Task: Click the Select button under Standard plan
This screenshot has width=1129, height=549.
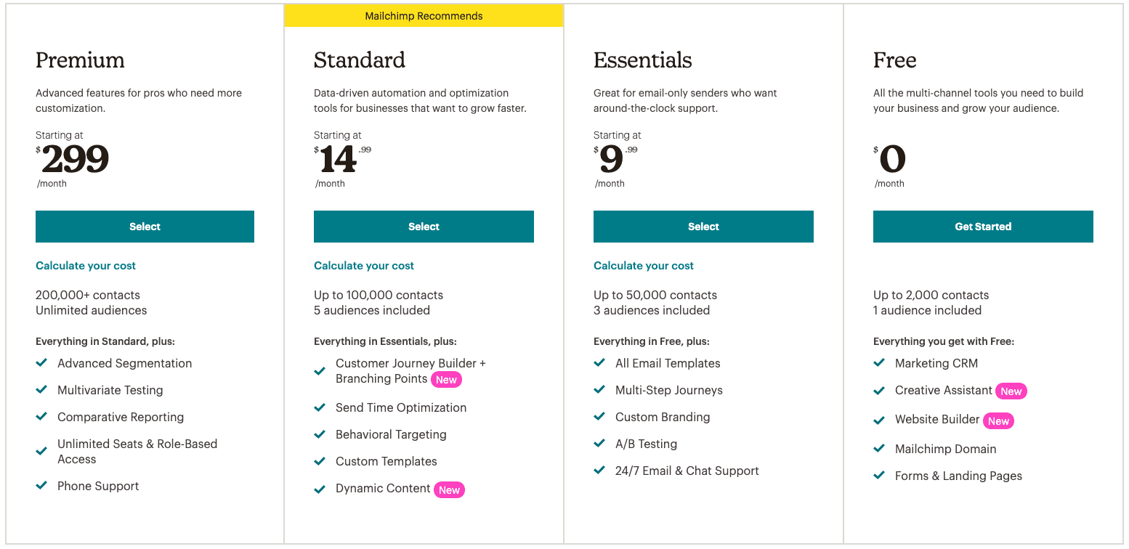Action: [x=424, y=227]
